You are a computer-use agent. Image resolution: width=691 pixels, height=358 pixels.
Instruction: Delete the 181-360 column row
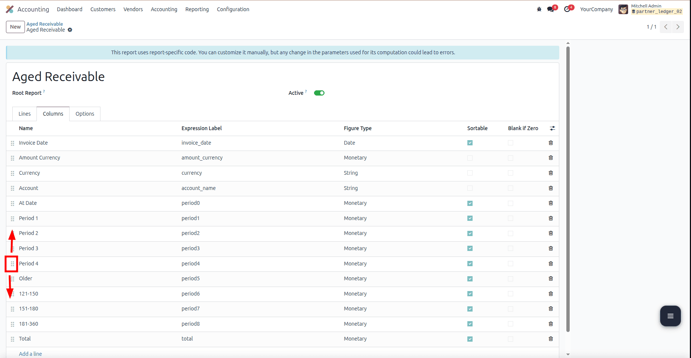551,324
